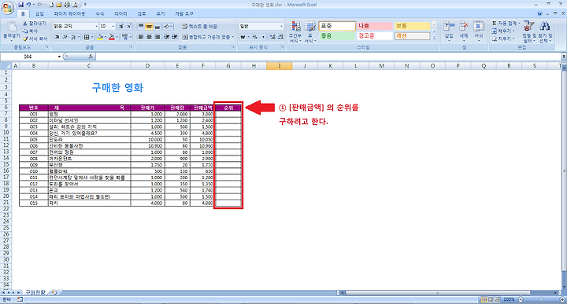Apply cell borders icon
Viewport: 567px width, 304px height.
pyautogui.click(x=86, y=37)
